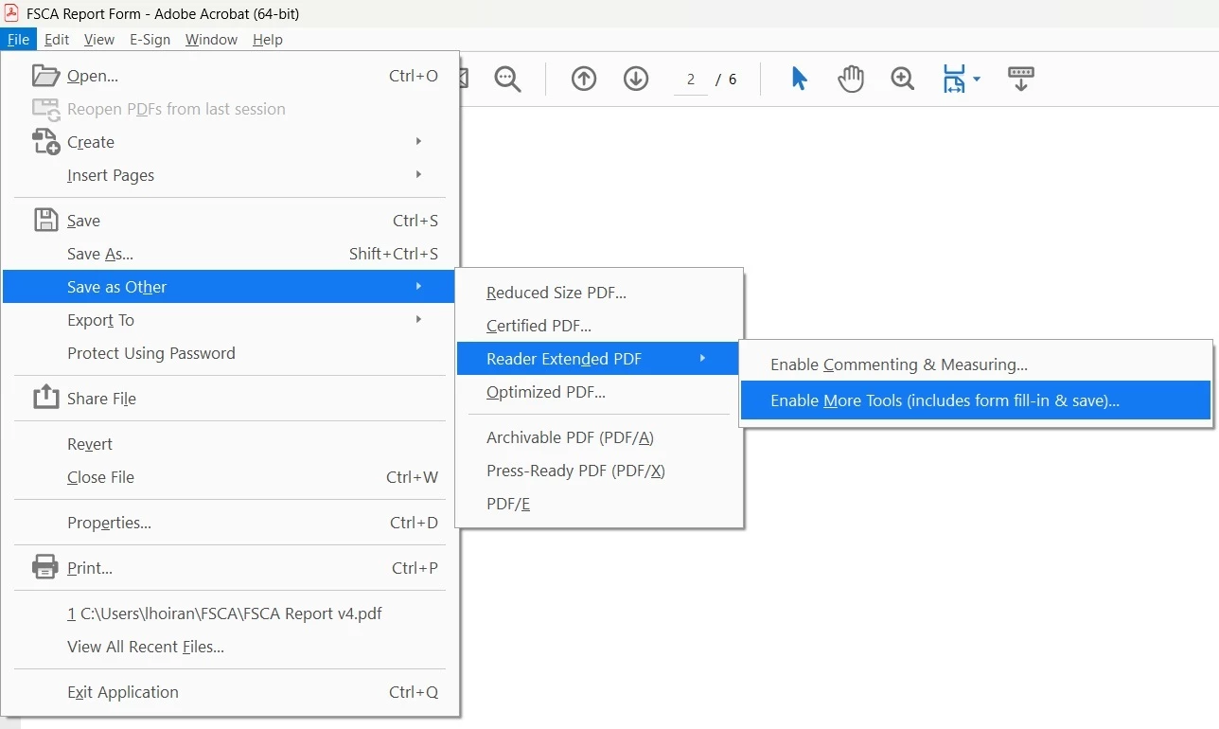Choose Print... from File menu
This screenshot has height=729, width=1219.
coord(230,568)
